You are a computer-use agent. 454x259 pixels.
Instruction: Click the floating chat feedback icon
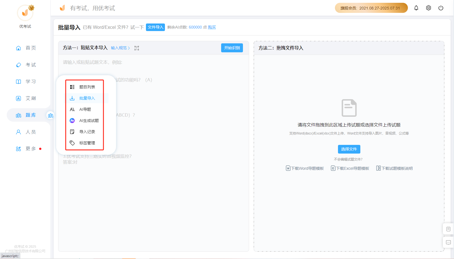click(448, 242)
